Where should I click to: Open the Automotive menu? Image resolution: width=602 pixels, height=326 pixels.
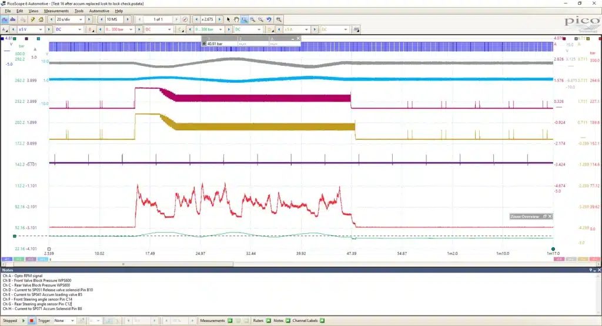99,11
